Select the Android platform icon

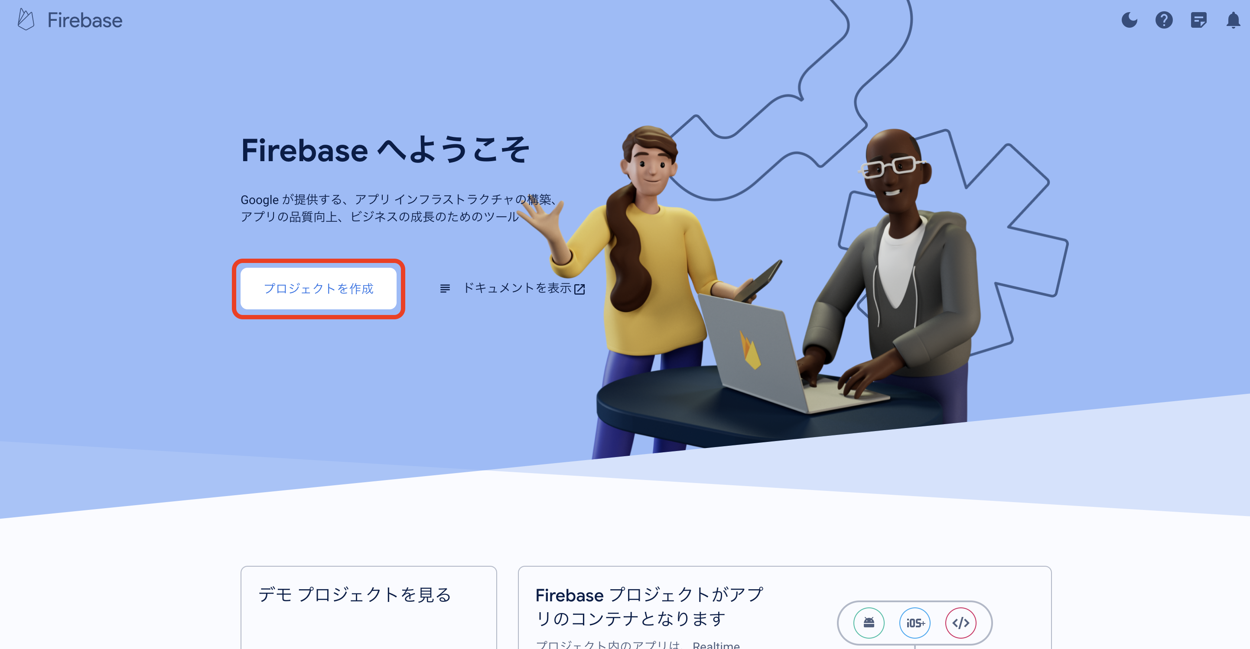(x=869, y=623)
